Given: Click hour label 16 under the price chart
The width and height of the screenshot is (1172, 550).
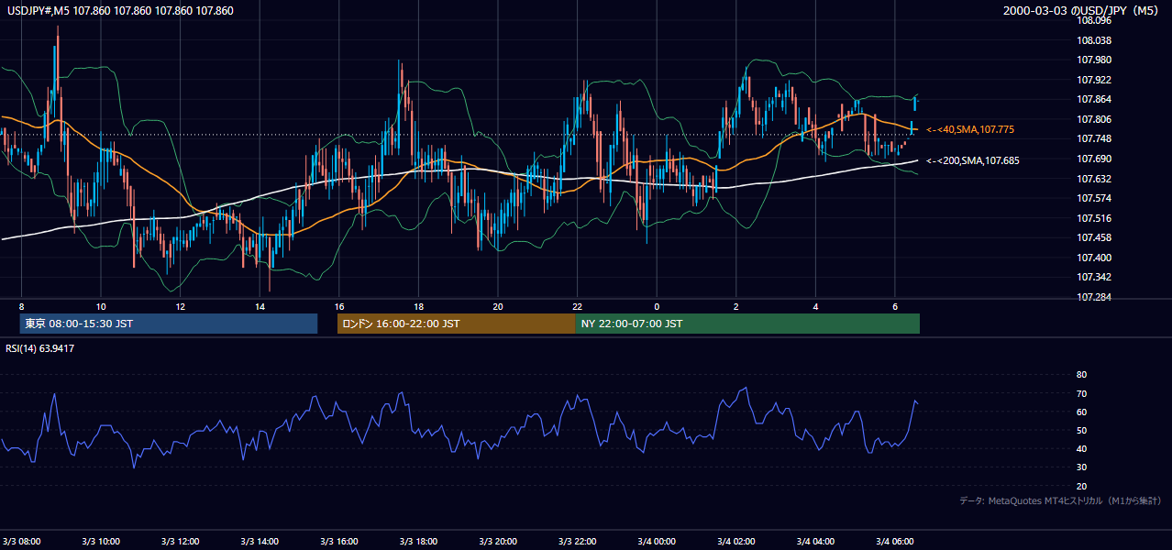Looking at the screenshot, I should pyautogui.click(x=339, y=306).
